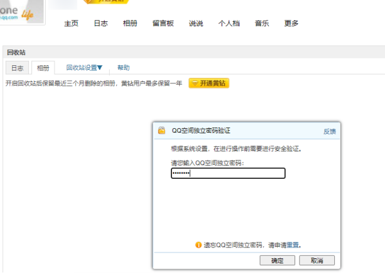Click the Qzone logo thumbnail
Viewport: 385px width, 273px height.
(22, 12)
